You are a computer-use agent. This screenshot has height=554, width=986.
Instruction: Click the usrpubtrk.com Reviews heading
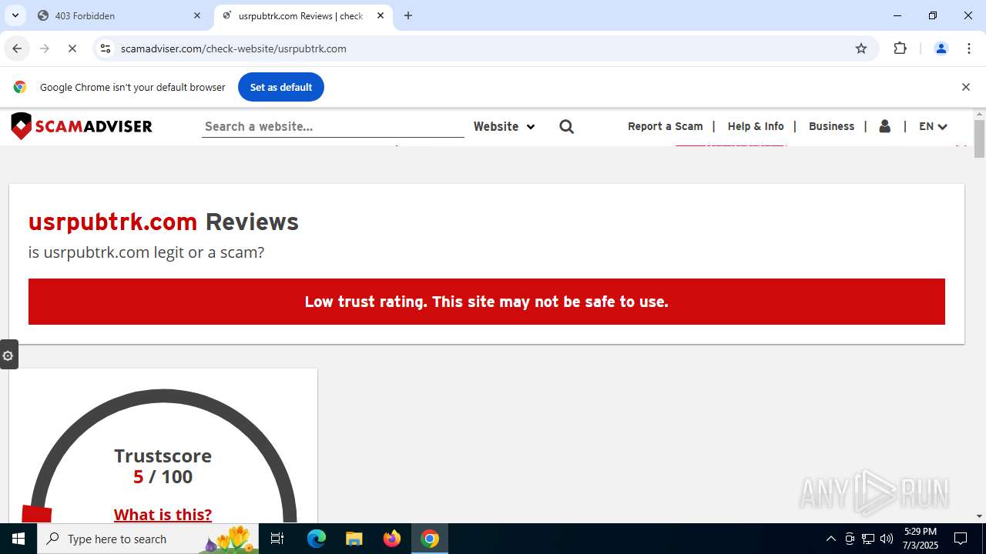[x=163, y=222]
